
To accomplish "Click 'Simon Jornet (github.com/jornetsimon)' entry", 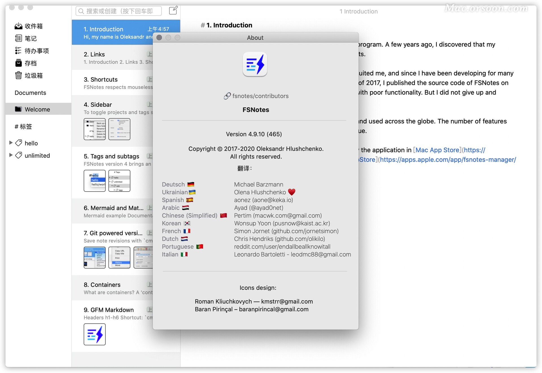I will (286, 231).
